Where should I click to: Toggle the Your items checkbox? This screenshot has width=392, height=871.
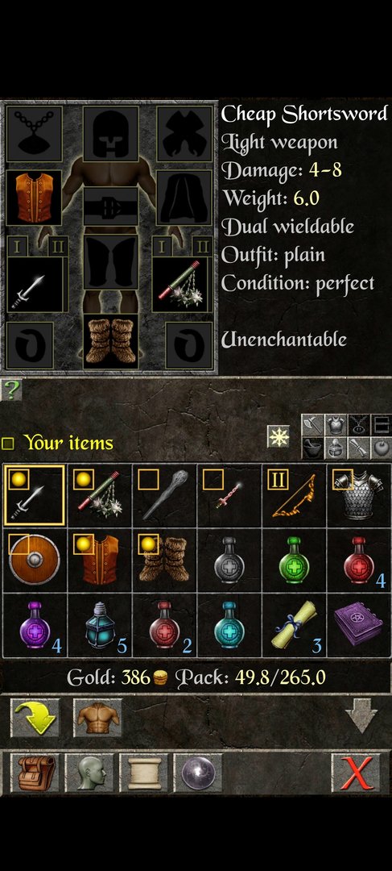point(8,444)
